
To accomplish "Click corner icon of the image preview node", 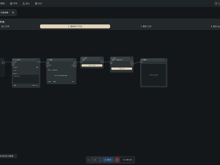I will (165, 60).
